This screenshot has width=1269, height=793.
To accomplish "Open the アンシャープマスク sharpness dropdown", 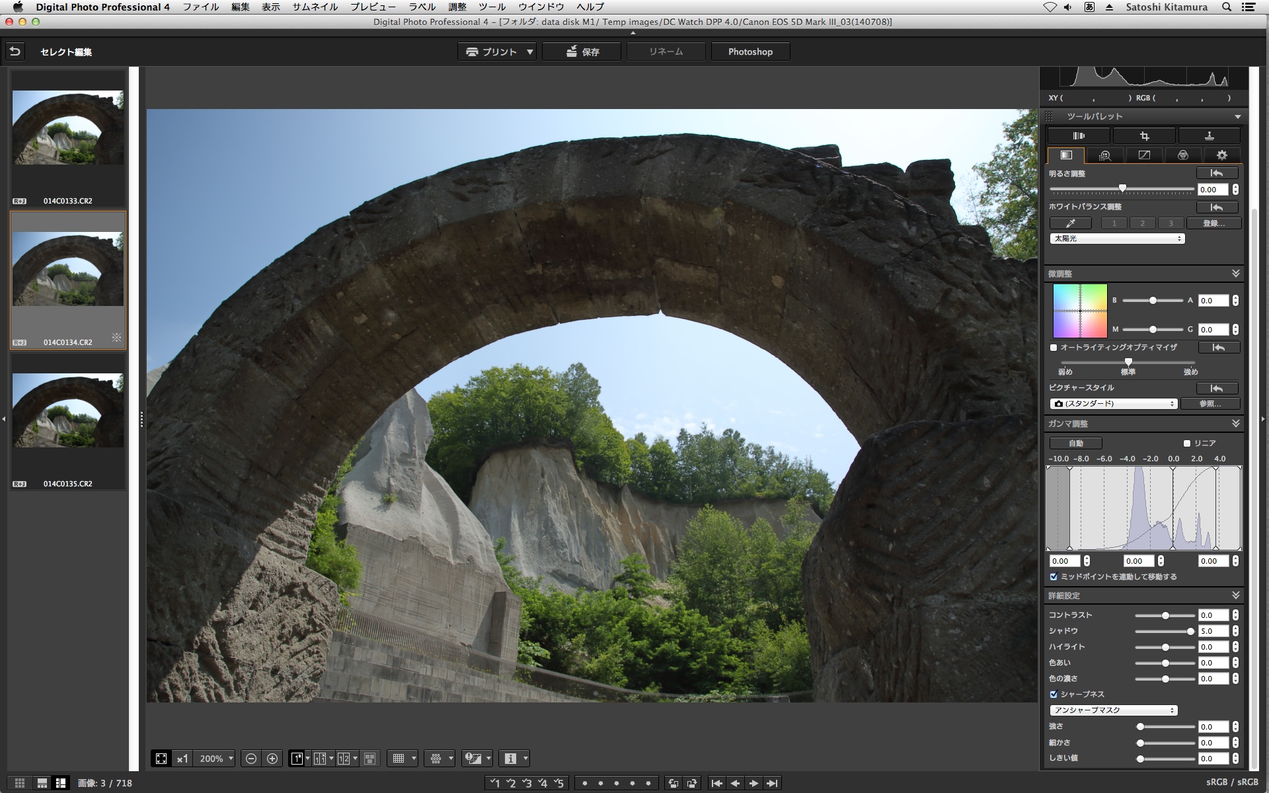I will 1114,710.
